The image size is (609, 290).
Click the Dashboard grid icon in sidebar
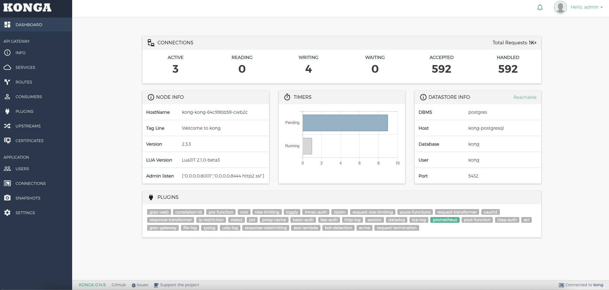click(x=7, y=25)
